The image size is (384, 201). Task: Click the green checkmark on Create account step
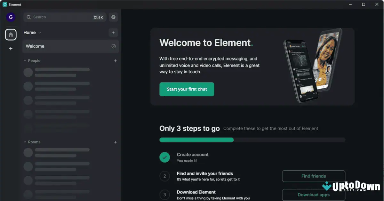[x=164, y=157]
